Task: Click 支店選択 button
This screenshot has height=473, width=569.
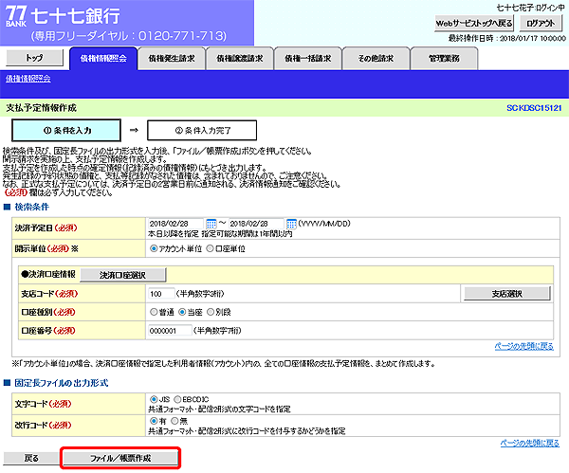Action: [x=507, y=294]
